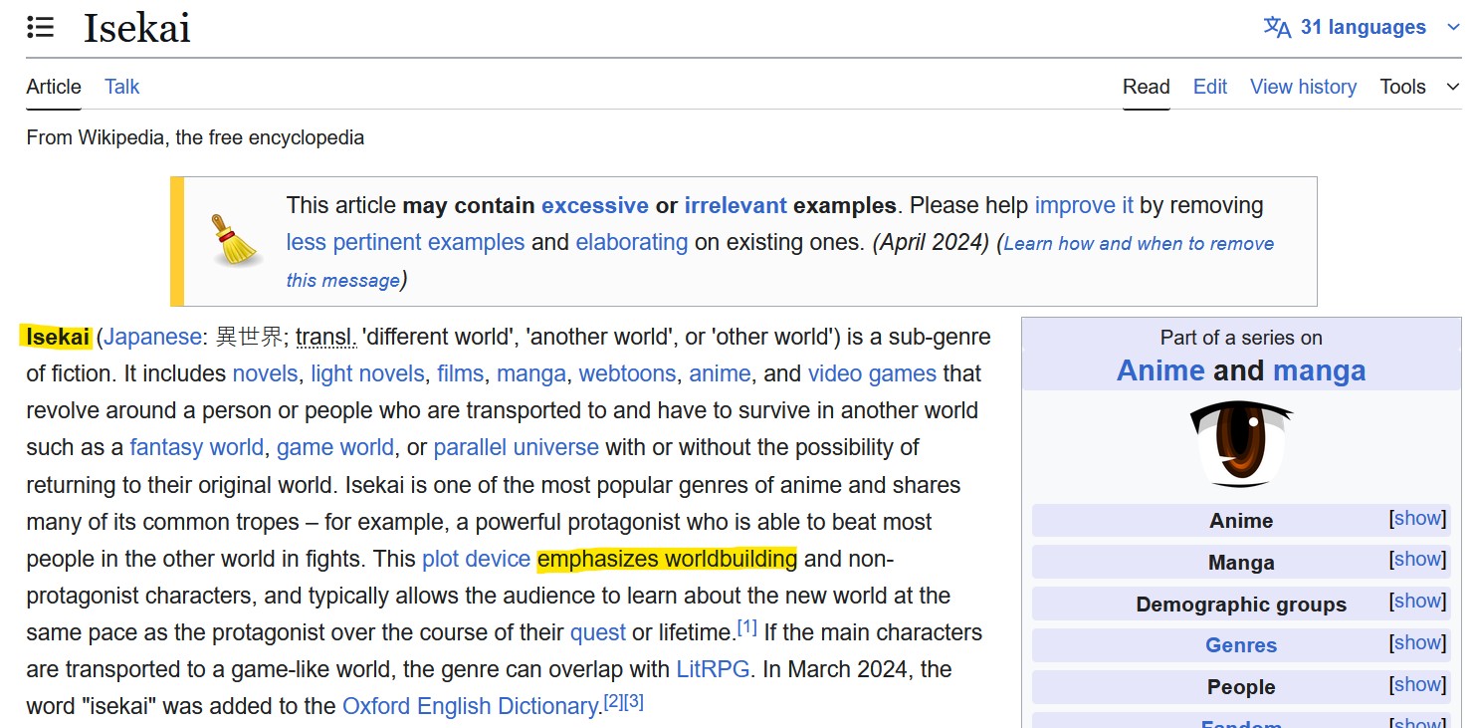The height and width of the screenshot is (728, 1475).
Task: Jump to citation reference [2]
Action: tap(612, 702)
